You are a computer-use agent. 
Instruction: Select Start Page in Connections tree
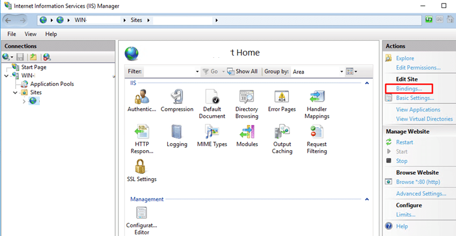pos(34,67)
